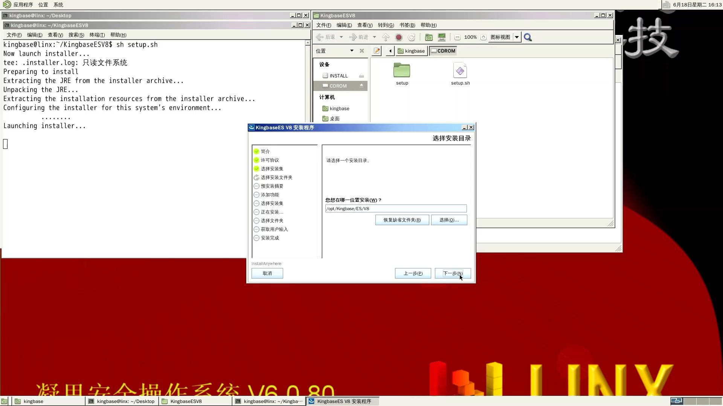723x406 pixels.
Task: Open 系统 menu in top panel
Action: tap(58, 5)
